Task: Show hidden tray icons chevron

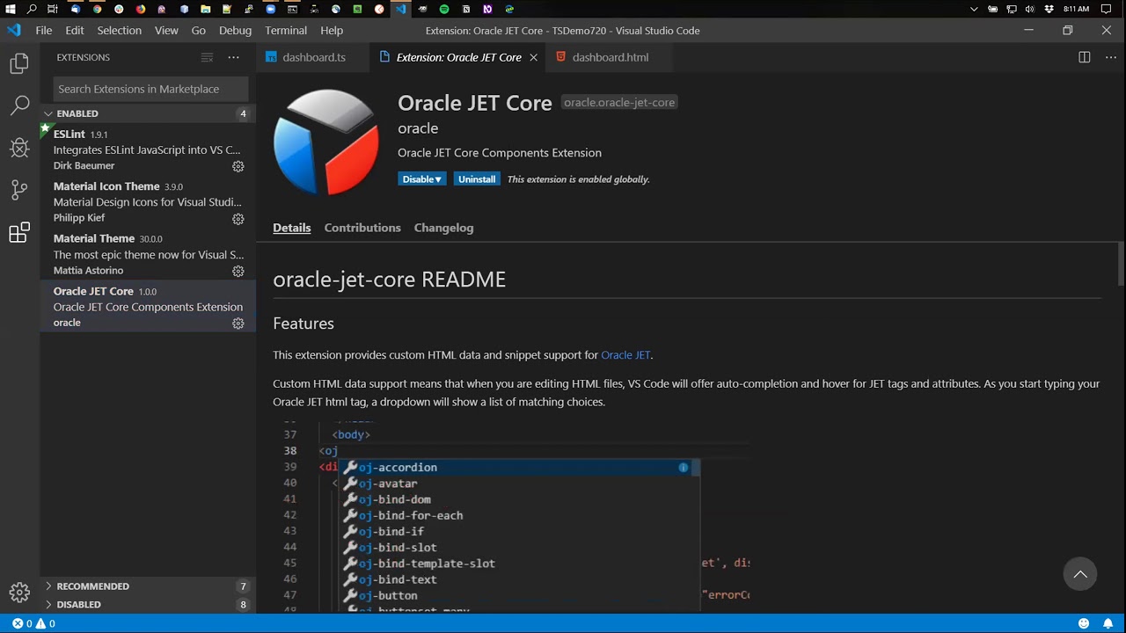Action: pyautogui.click(x=974, y=9)
